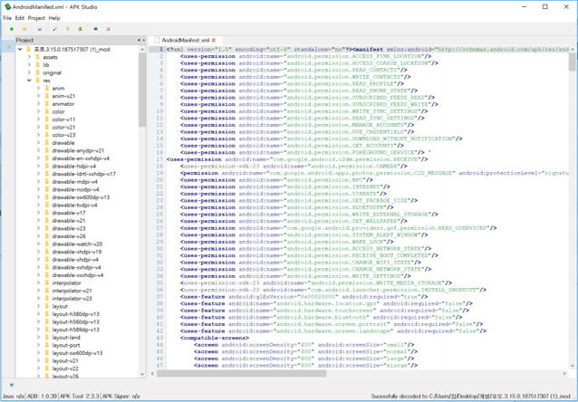The image size is (578, 402).
Task: Expand the drawable-hdpi-v4 folder
Action: pos(38,166)
